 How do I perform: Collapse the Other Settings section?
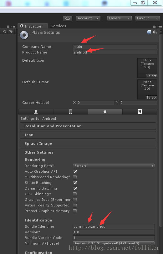pyautogui.click(x=88, y=152)
